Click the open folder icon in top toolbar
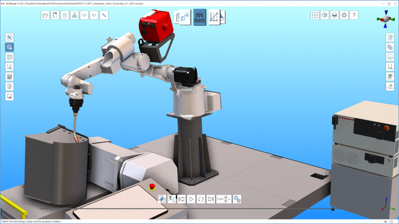Image resolution: width=399 pixels, height=224 pixels. [x=45, y=15]
